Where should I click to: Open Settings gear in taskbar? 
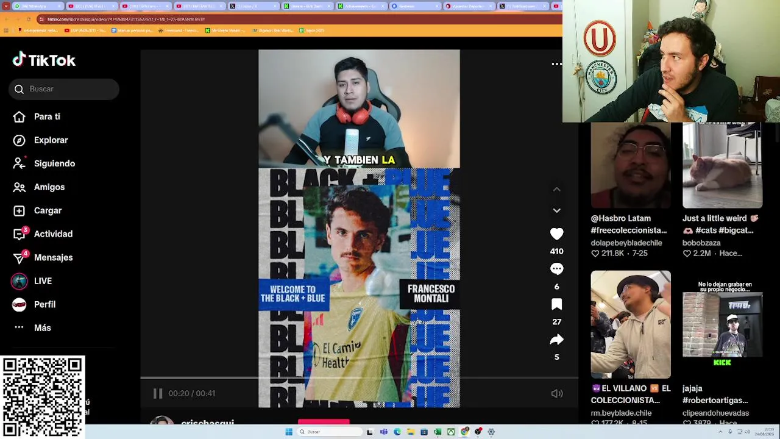pos(491,432)
